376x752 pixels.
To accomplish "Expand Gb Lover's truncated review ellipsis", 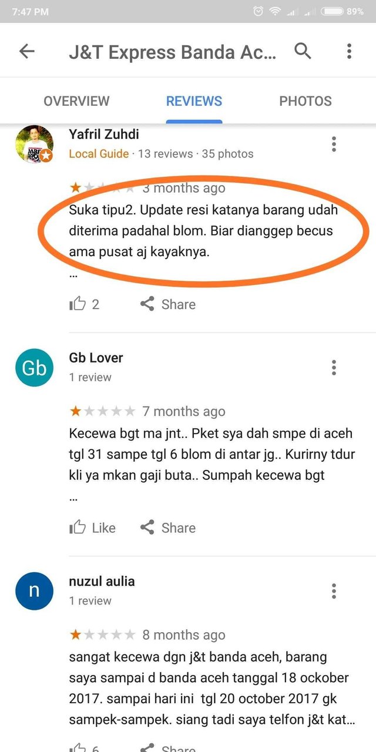I will point(73,498).
